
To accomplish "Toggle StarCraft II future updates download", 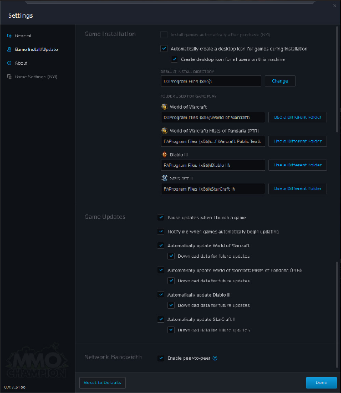I will tap(171, 330).
